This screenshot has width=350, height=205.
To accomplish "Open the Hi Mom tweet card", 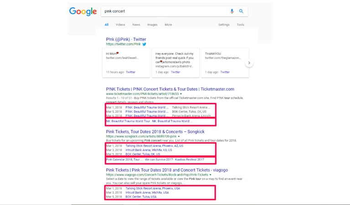I will tap(126, 63).
